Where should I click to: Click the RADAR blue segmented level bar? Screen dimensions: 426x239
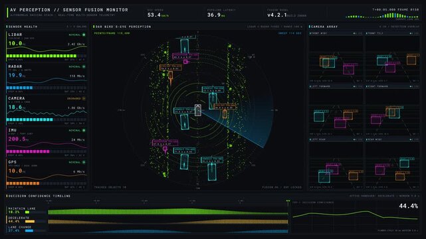pos(46,88)
